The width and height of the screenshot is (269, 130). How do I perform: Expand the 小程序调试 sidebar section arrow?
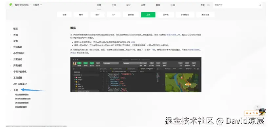(x=10, y=53)
